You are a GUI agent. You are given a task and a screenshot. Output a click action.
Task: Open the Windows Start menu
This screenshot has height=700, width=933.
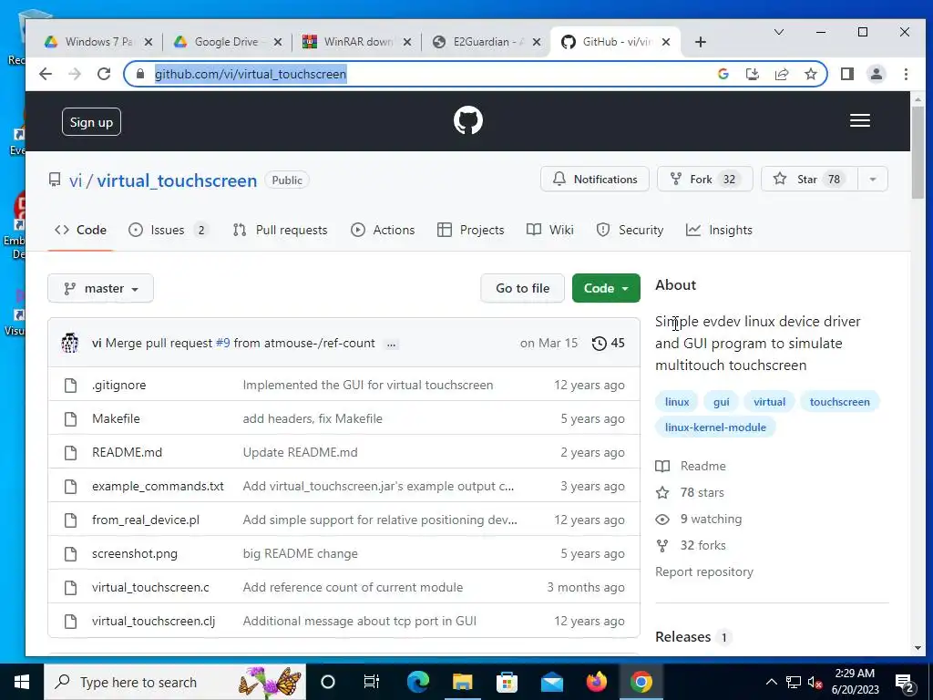tap(22, 682)
